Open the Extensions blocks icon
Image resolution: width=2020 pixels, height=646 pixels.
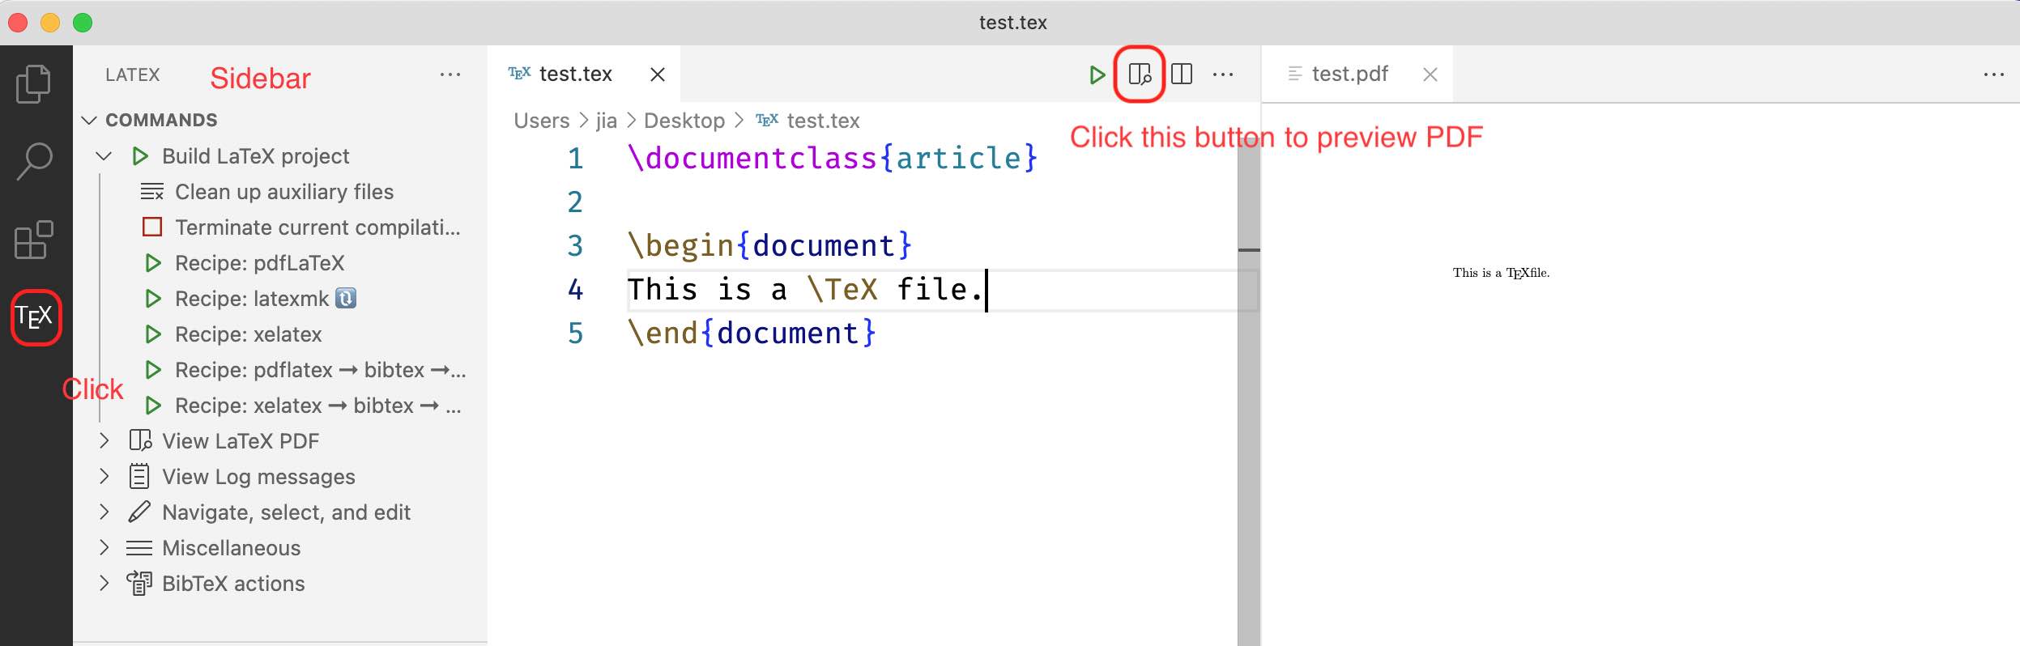pyautogui.click(x=34, y=240)
